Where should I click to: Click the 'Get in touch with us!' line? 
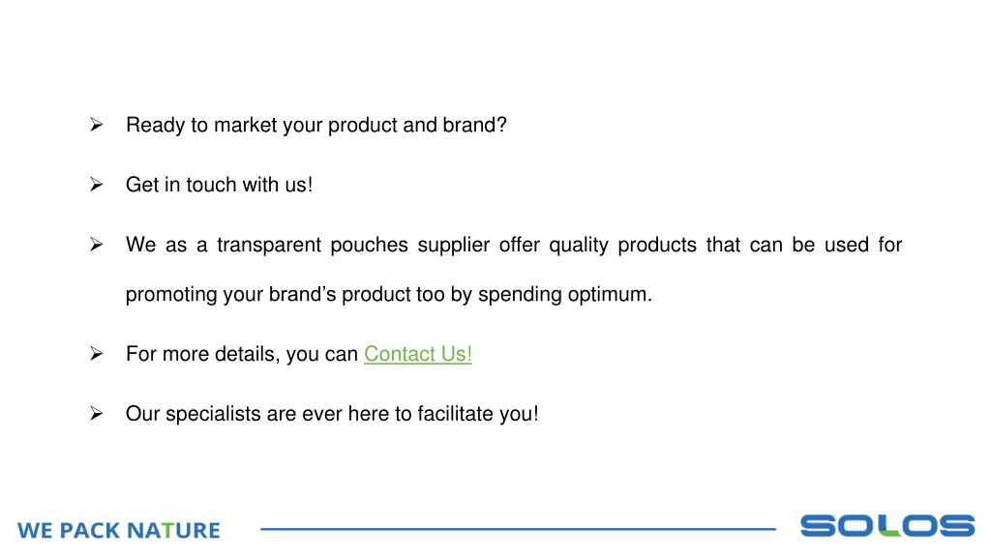(220, 185)
